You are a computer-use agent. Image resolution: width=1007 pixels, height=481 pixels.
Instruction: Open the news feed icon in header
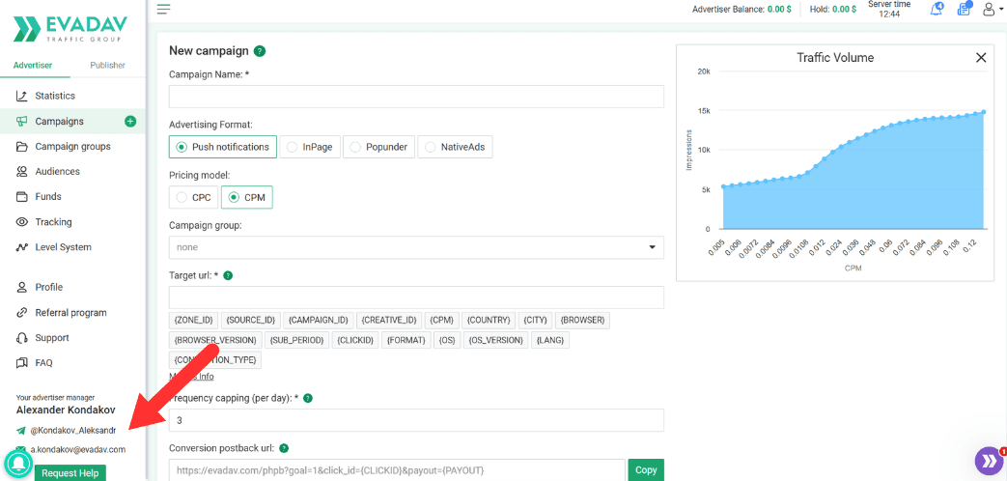point(964,9)
